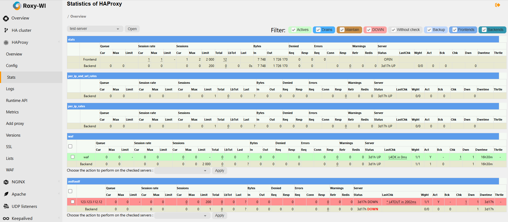The width and height of the screenshot is (508, 222).
Task: Open the Metrics menu item
Action: click(12, 112)
